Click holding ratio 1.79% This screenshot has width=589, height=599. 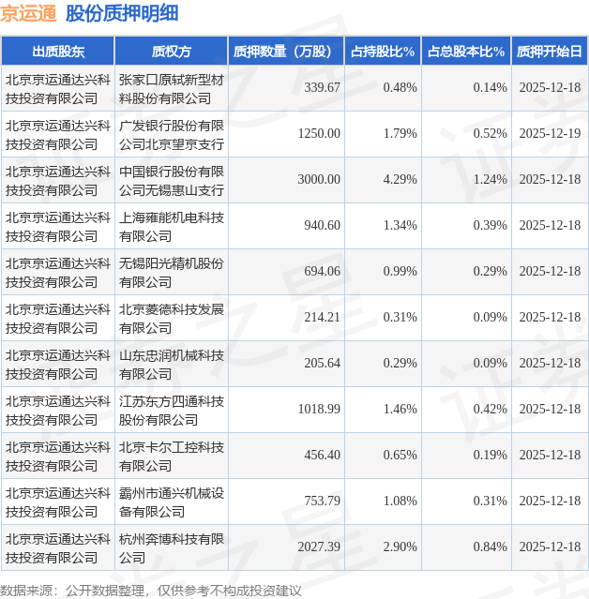pyautogui.click(x=400, y=133)
